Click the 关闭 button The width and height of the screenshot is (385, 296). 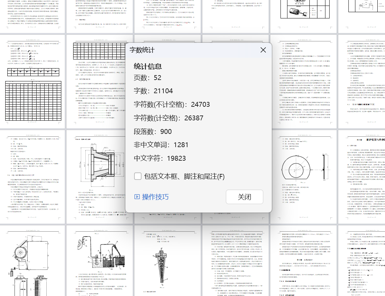244,197
